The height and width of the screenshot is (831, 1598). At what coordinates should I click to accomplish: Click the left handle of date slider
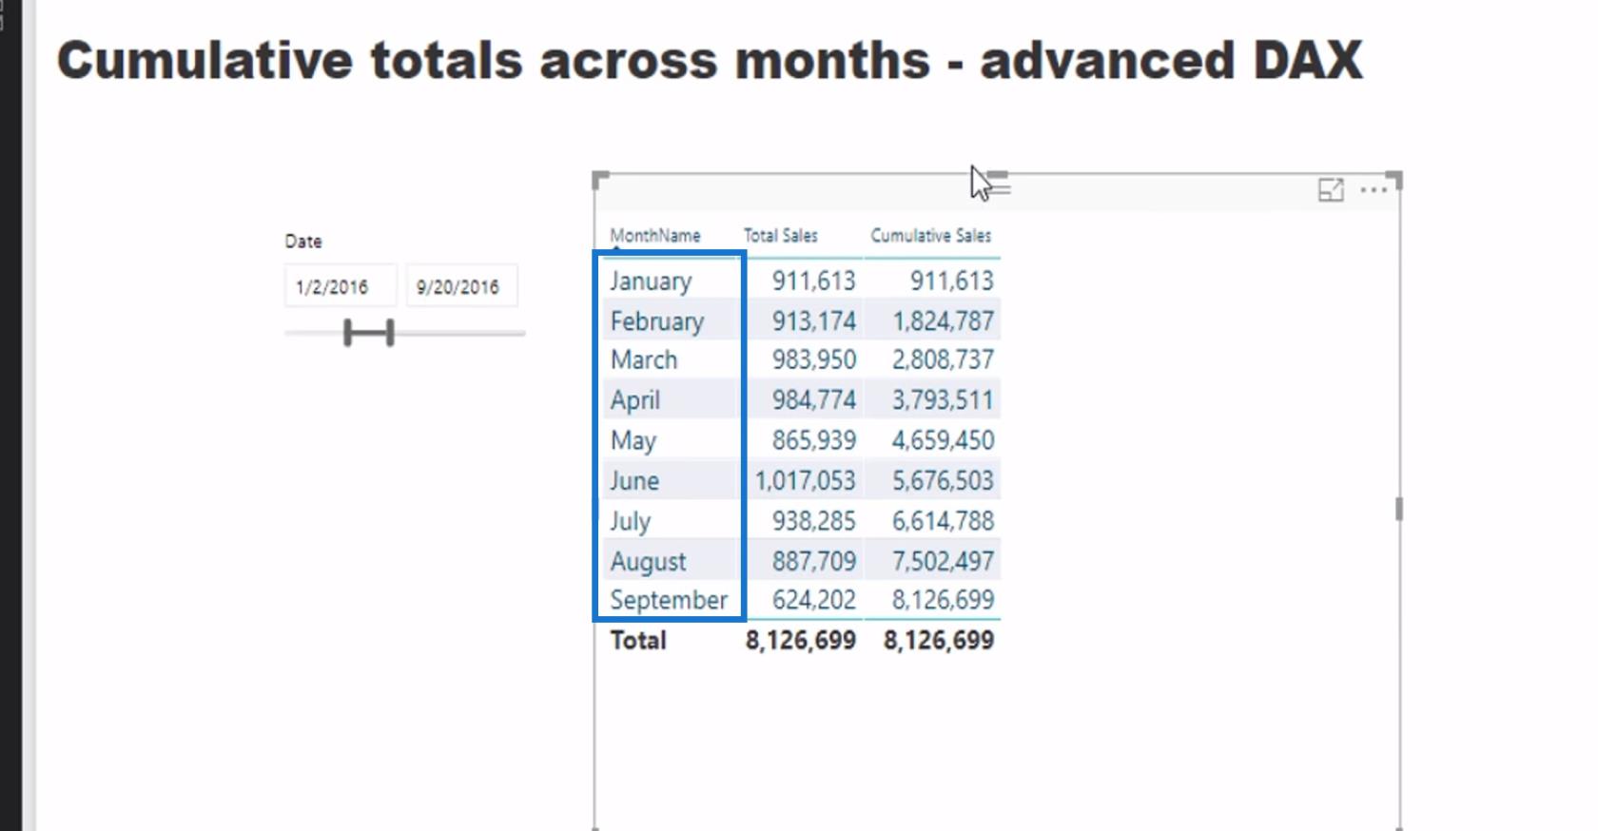pyautogui.click(x=349, y=333)
